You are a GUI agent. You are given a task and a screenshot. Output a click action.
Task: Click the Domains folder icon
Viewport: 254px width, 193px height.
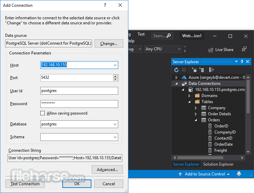tap(197, 96)
